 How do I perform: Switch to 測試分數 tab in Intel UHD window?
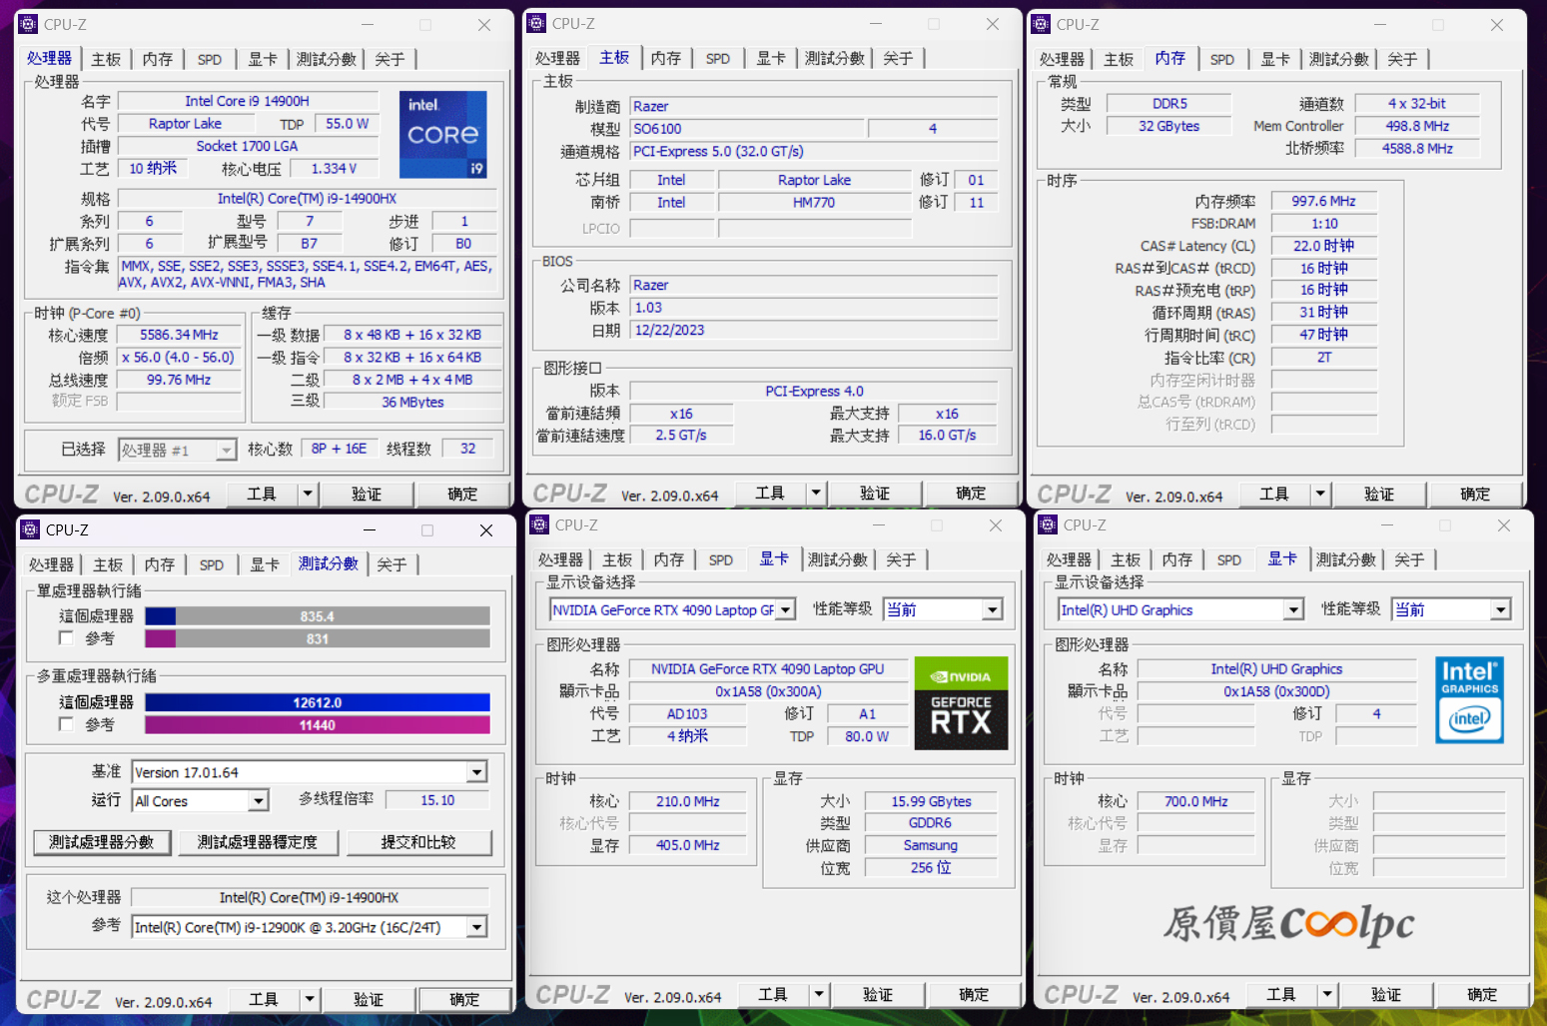coord(1346,560)
